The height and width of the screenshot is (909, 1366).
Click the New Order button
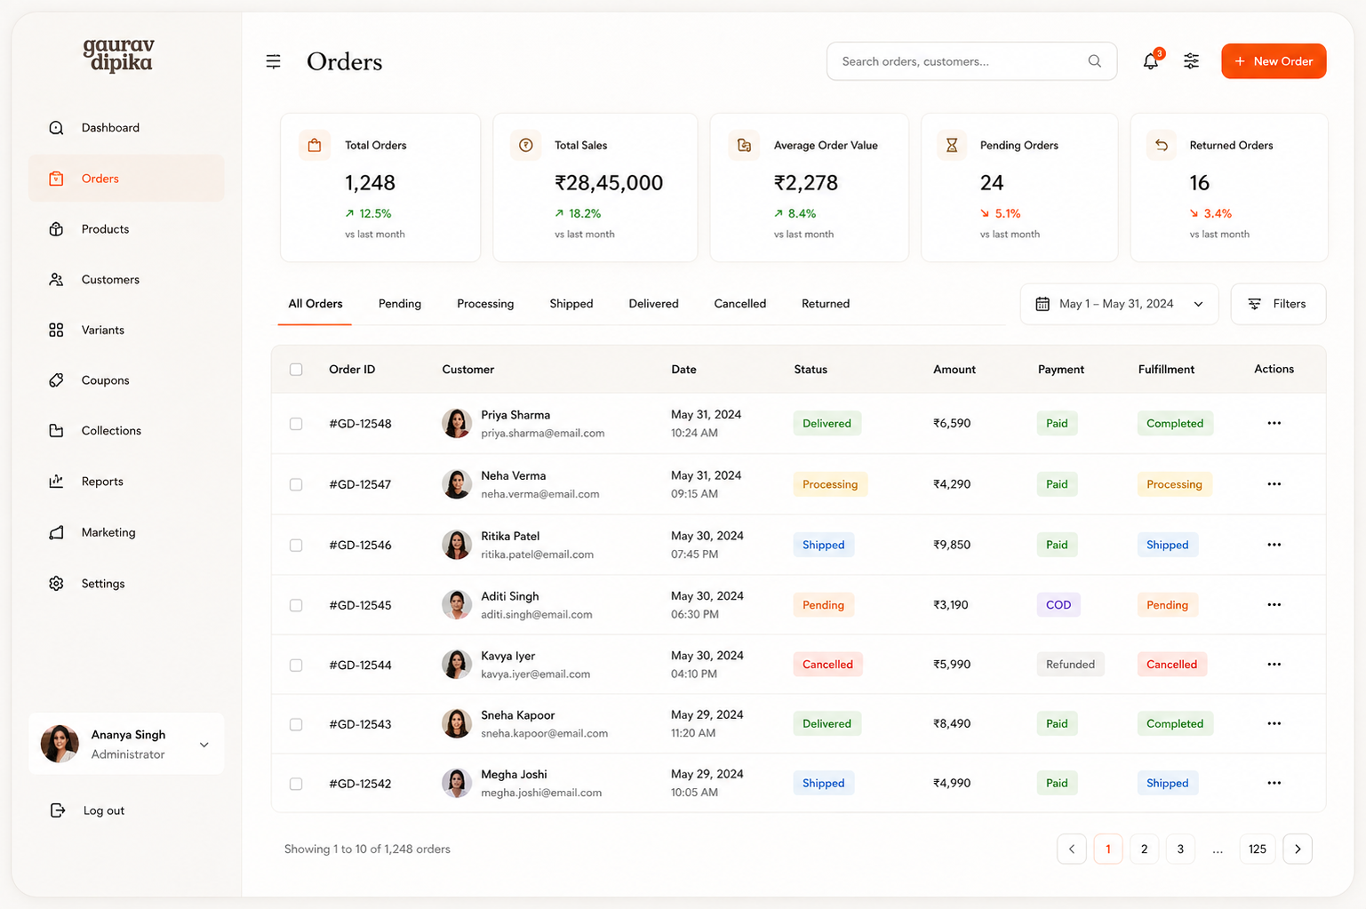point(1274,61)
